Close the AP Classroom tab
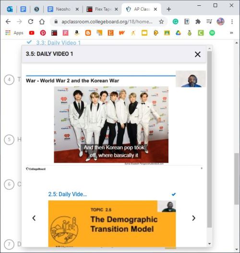The height and width of the screenshot is (253, 240). (x=155, y=9)
